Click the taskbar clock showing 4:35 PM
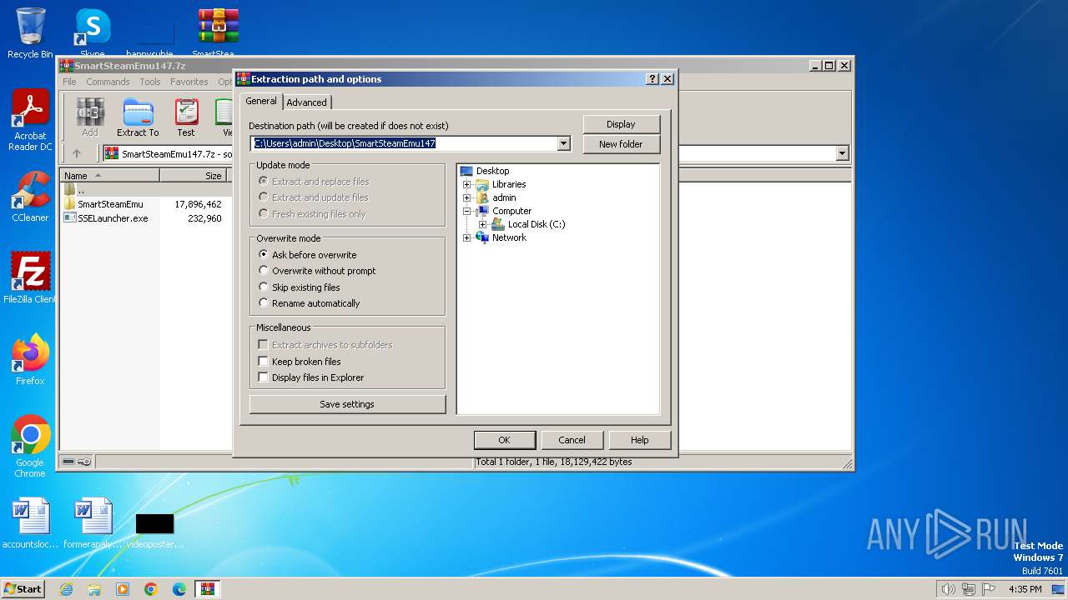1068x600 pixels. 1025,589
